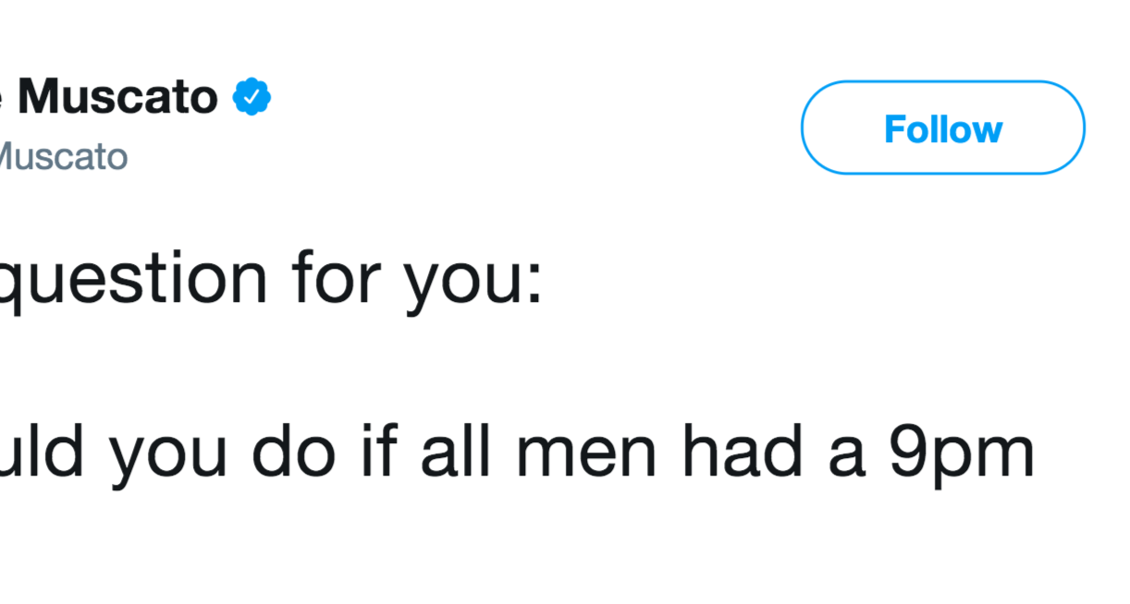Click the blue verified badge
This screenshot has width=1130, height=604.
tap(251, 97)
